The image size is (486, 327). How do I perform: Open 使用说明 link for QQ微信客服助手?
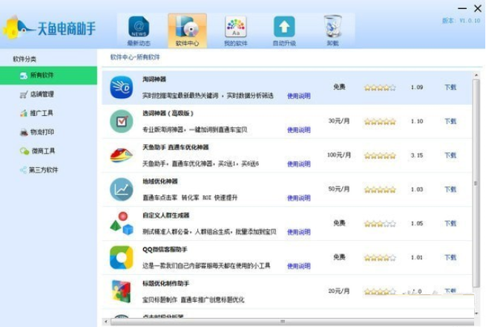tap(299, 266)
